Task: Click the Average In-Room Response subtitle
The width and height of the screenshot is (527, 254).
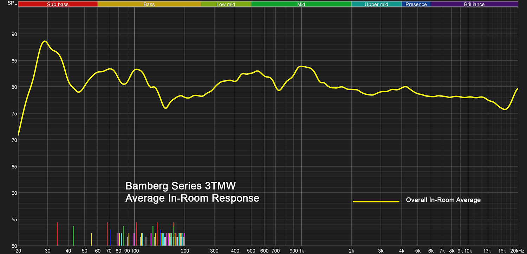Action: [x=192, y=198]
